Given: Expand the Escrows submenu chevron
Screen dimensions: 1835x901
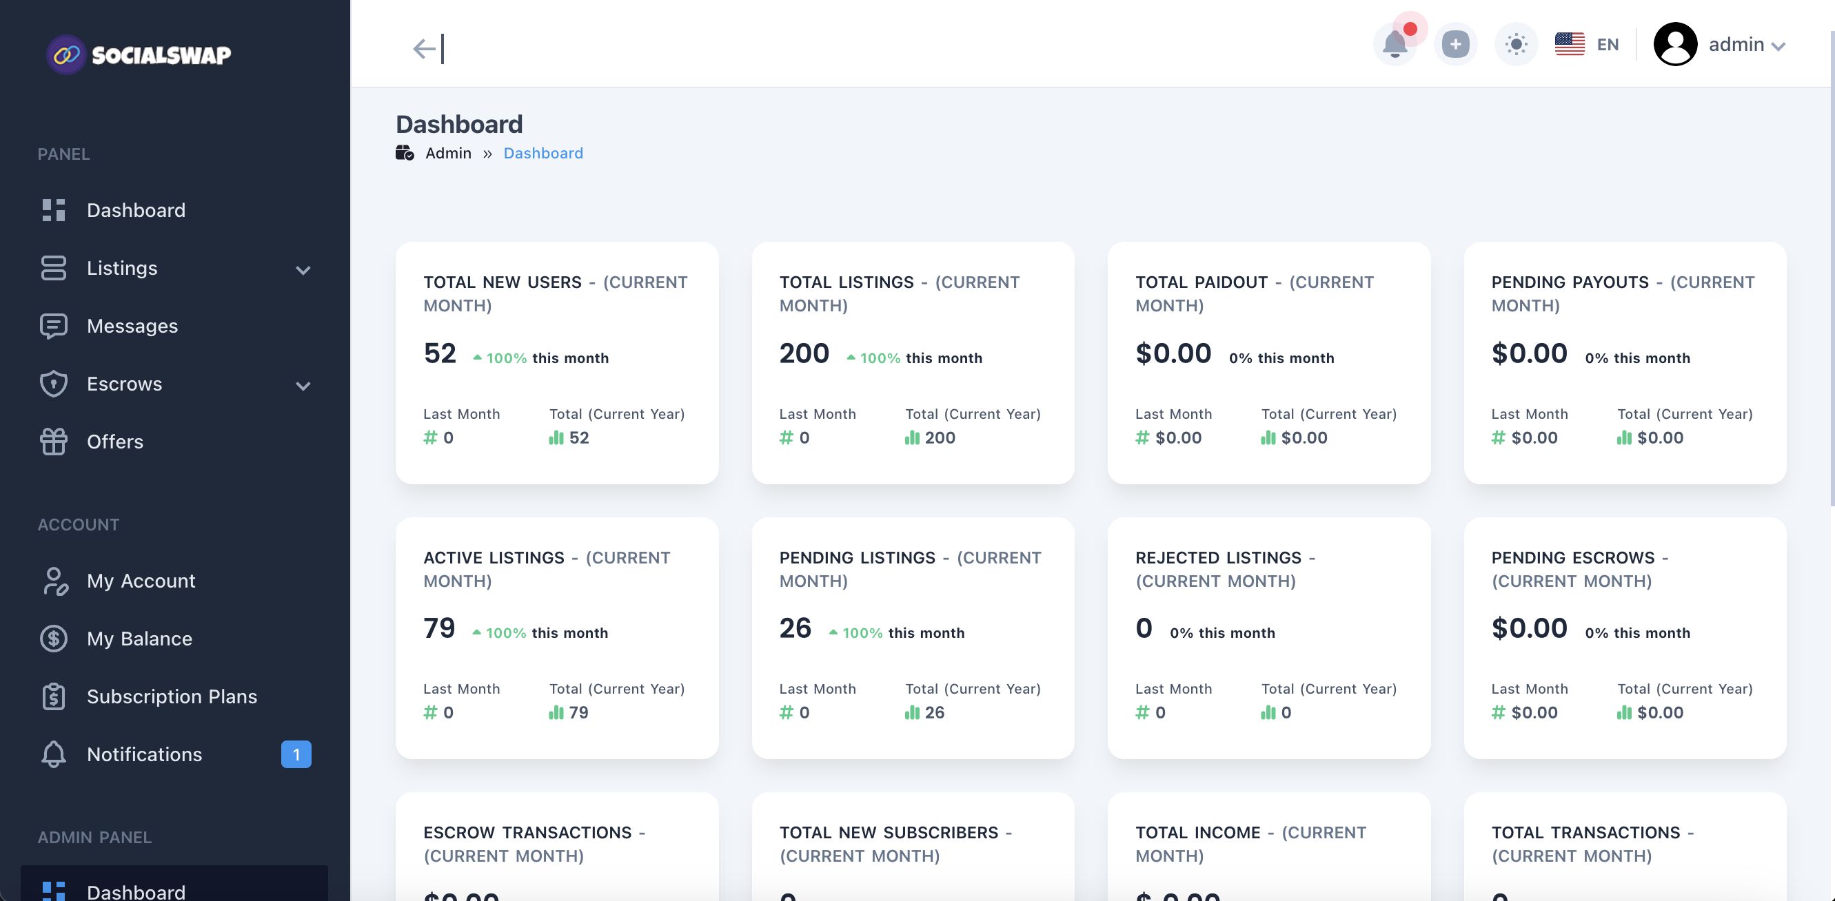Looking at the screenshot, I should [303, 386].
